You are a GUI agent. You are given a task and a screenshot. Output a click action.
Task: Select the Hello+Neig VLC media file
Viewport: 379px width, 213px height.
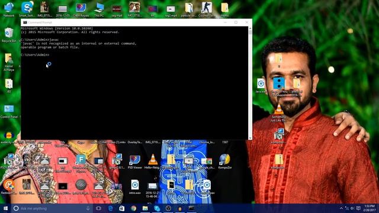(153, 162)
